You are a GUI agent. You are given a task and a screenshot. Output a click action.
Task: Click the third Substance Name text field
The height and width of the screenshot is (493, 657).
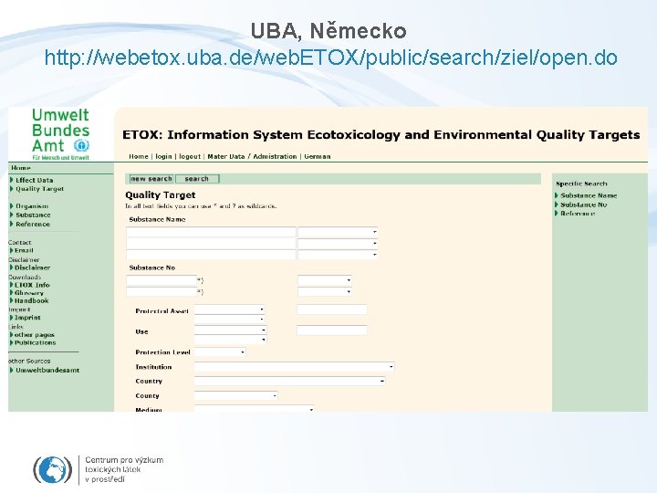coord(211,255)
